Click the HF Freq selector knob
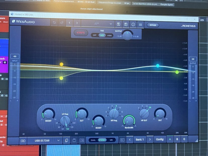This screenshot has height=156, width=208. (x=114, y=113)
